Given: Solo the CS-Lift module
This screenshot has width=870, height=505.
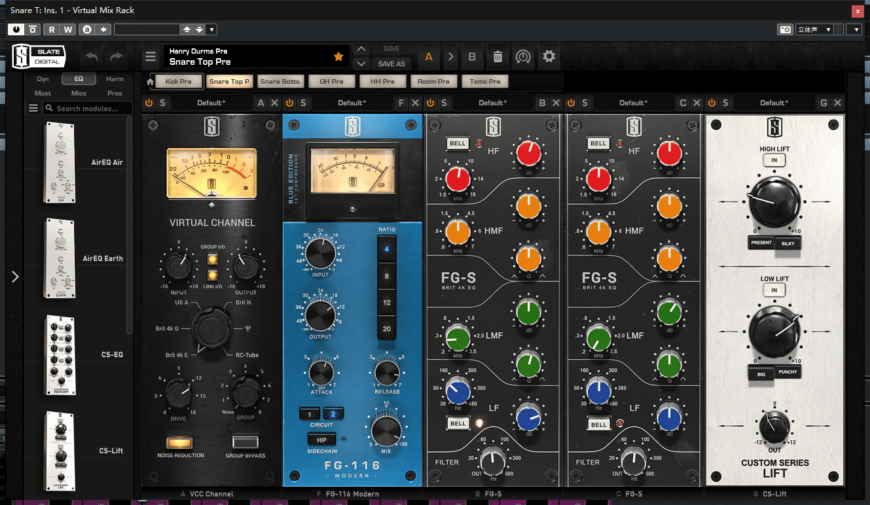Looking at the screenshot, I should [x=725, y=103].
